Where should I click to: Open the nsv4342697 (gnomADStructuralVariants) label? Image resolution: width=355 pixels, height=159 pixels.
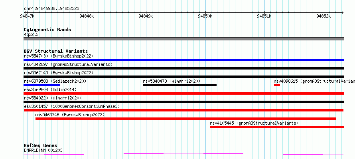point(68,64)
